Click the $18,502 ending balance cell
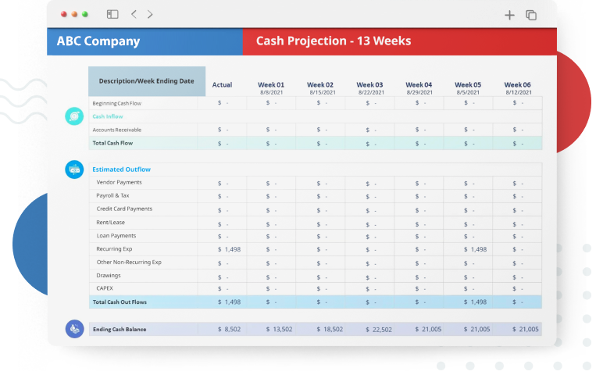 [330, 330]
